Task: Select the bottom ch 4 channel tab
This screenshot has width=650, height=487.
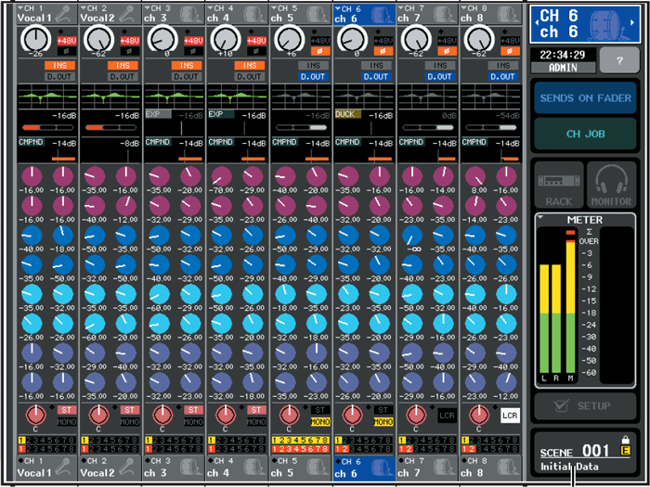Action: [237, 468]
